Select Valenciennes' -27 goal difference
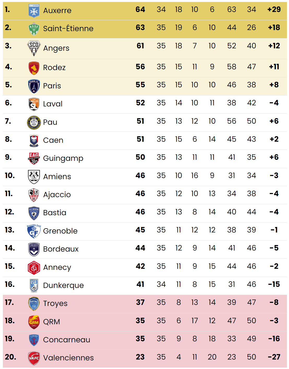 274,357
